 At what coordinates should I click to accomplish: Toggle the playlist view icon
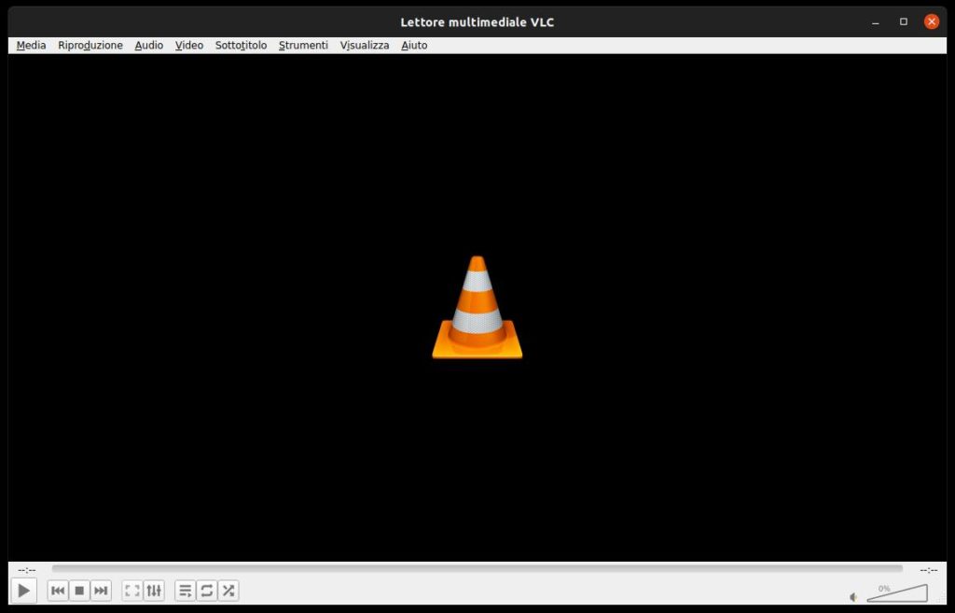[186, 591]
